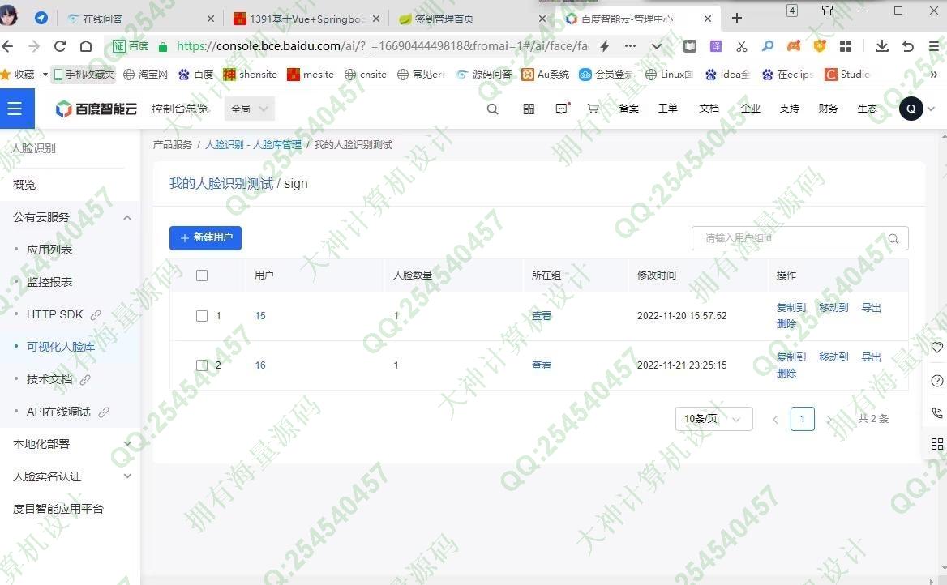The image size is (947, 585).
Task: Click 删除 for user 15 row
Action: (x=786, y=323)
